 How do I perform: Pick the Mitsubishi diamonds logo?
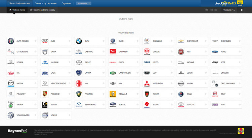pos(147,83)
